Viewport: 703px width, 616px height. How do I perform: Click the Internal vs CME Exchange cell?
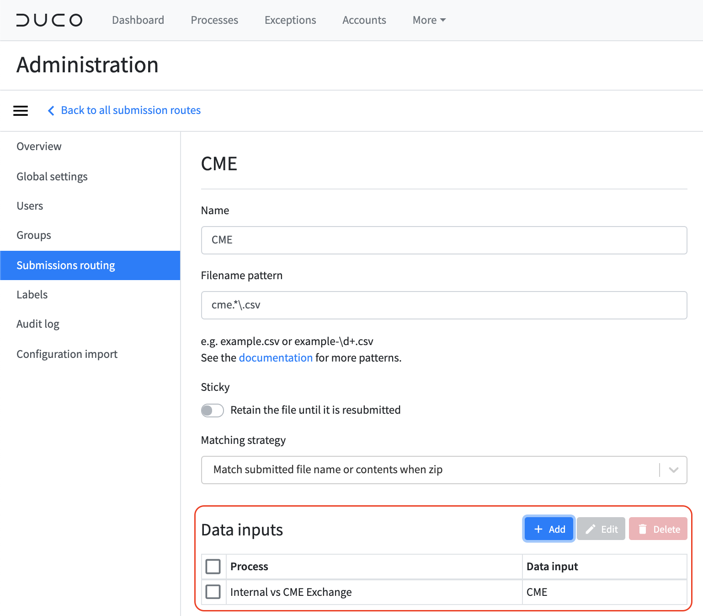374,592
